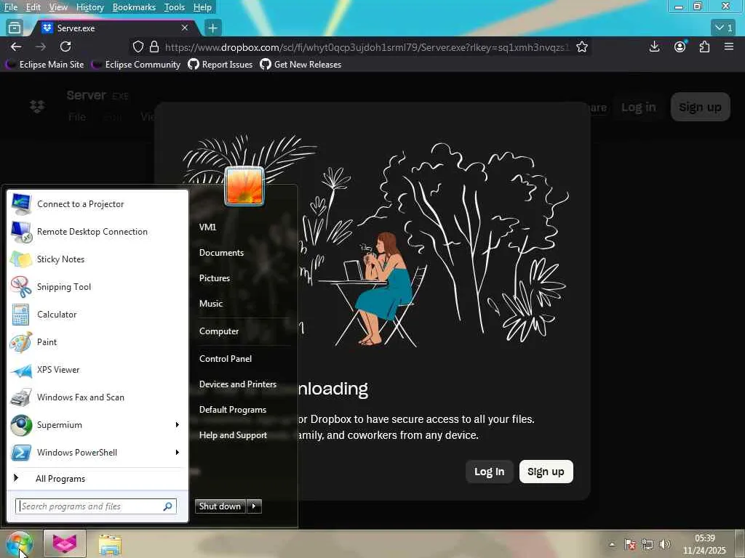Open Eclipse Community bookmark
Image resolution: width=745 pixels, height=558 pixels.
(x=136, y=65)
